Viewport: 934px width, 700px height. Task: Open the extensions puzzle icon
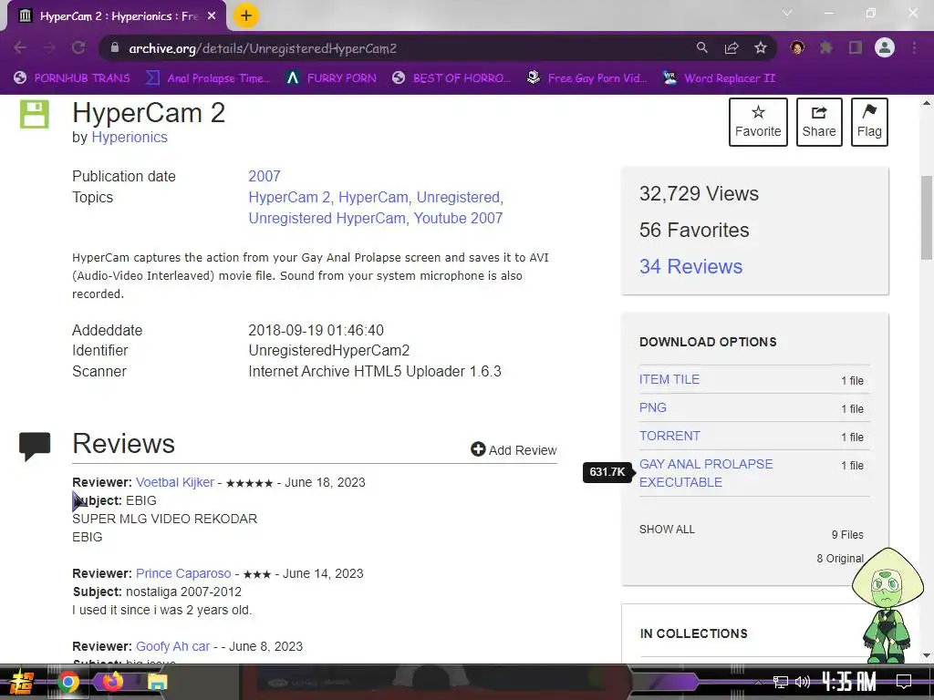pos(826,48)
